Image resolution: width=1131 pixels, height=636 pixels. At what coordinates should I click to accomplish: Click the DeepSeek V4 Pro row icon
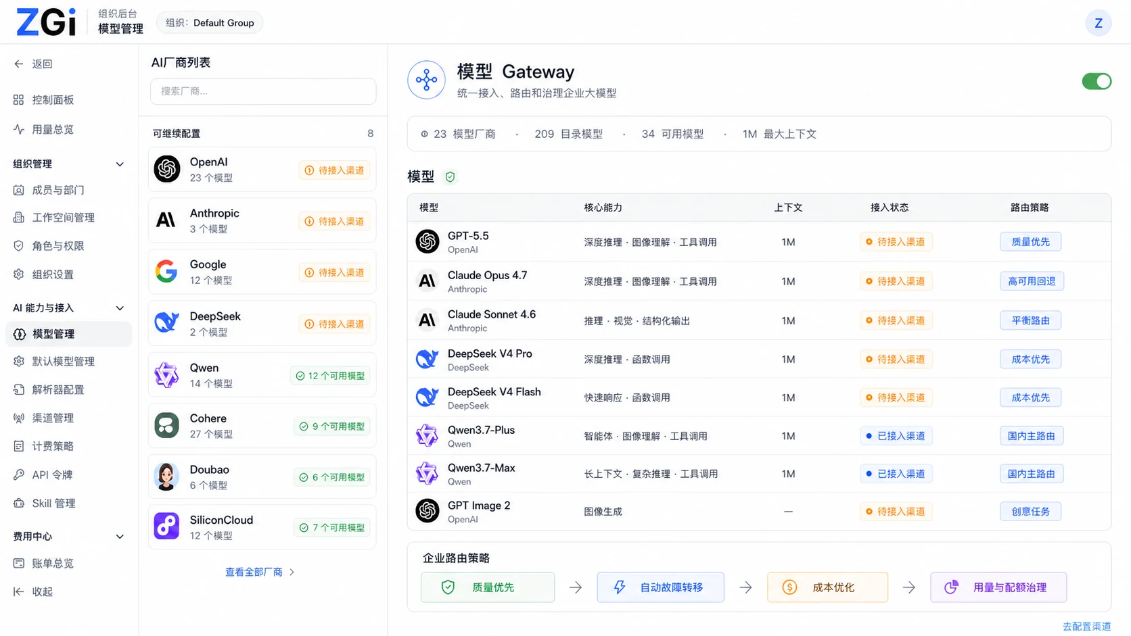point(428,359)
